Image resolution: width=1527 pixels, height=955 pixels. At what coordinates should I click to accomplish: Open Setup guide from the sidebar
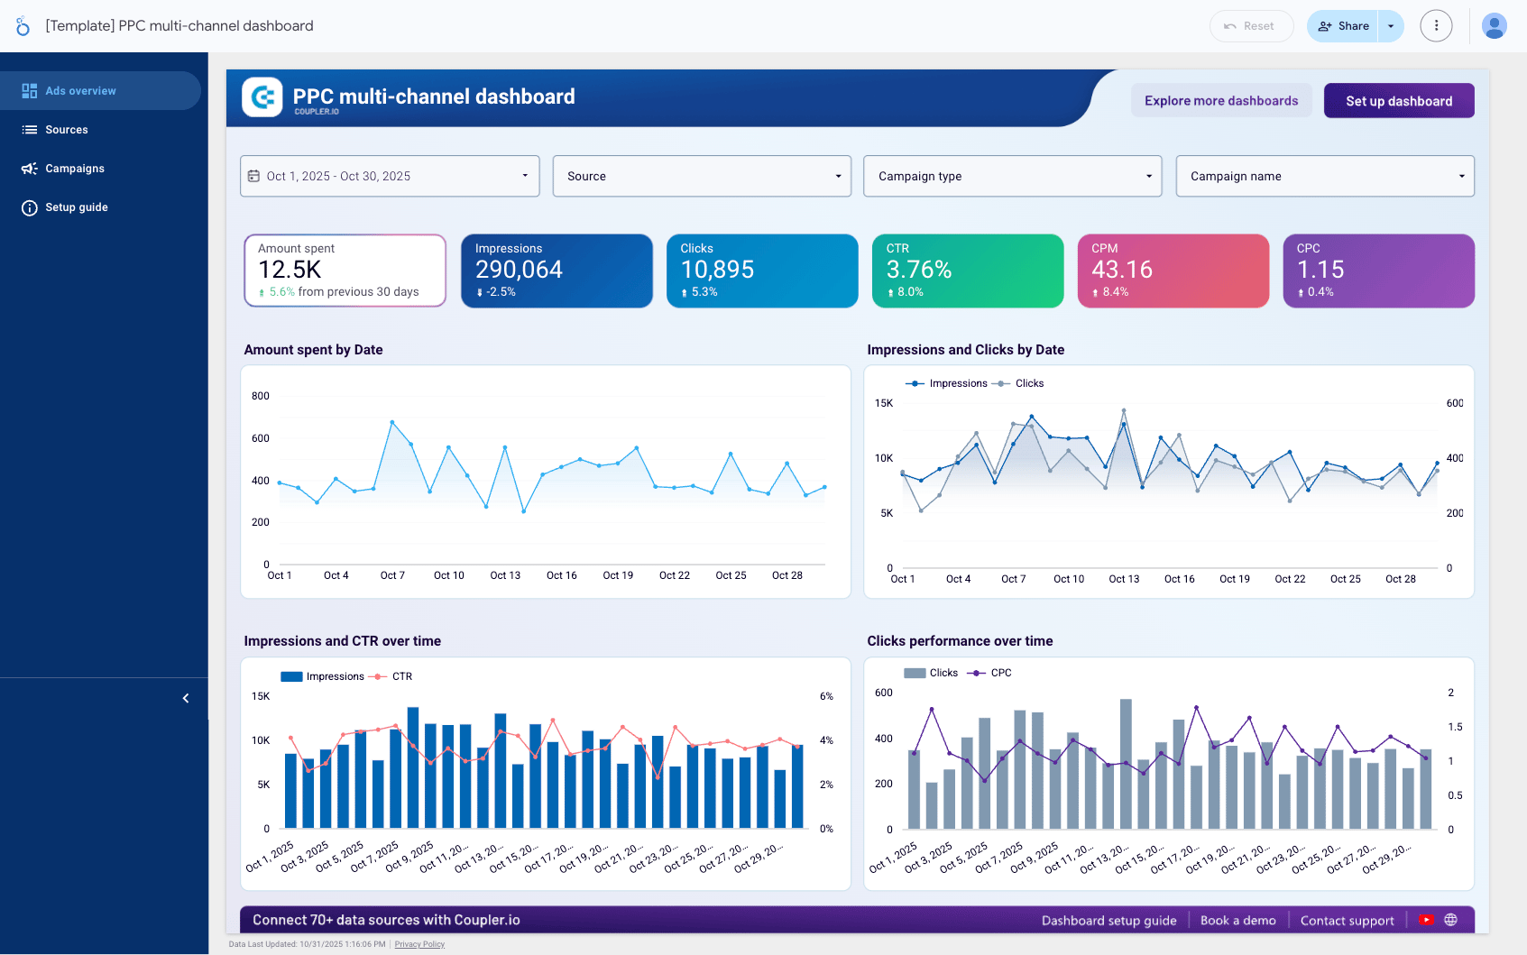[77, 207]
